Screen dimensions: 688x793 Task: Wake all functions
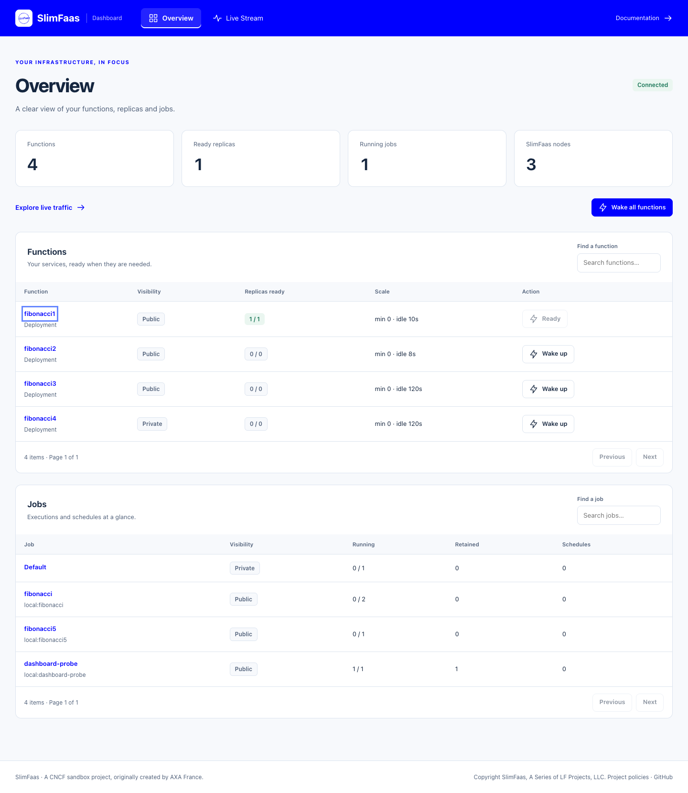point(632,207)
